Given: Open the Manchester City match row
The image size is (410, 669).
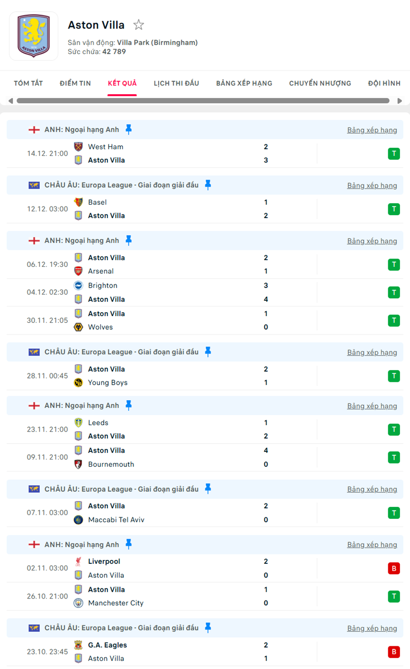Looking at the screenshot, I should tap(193, 597).
